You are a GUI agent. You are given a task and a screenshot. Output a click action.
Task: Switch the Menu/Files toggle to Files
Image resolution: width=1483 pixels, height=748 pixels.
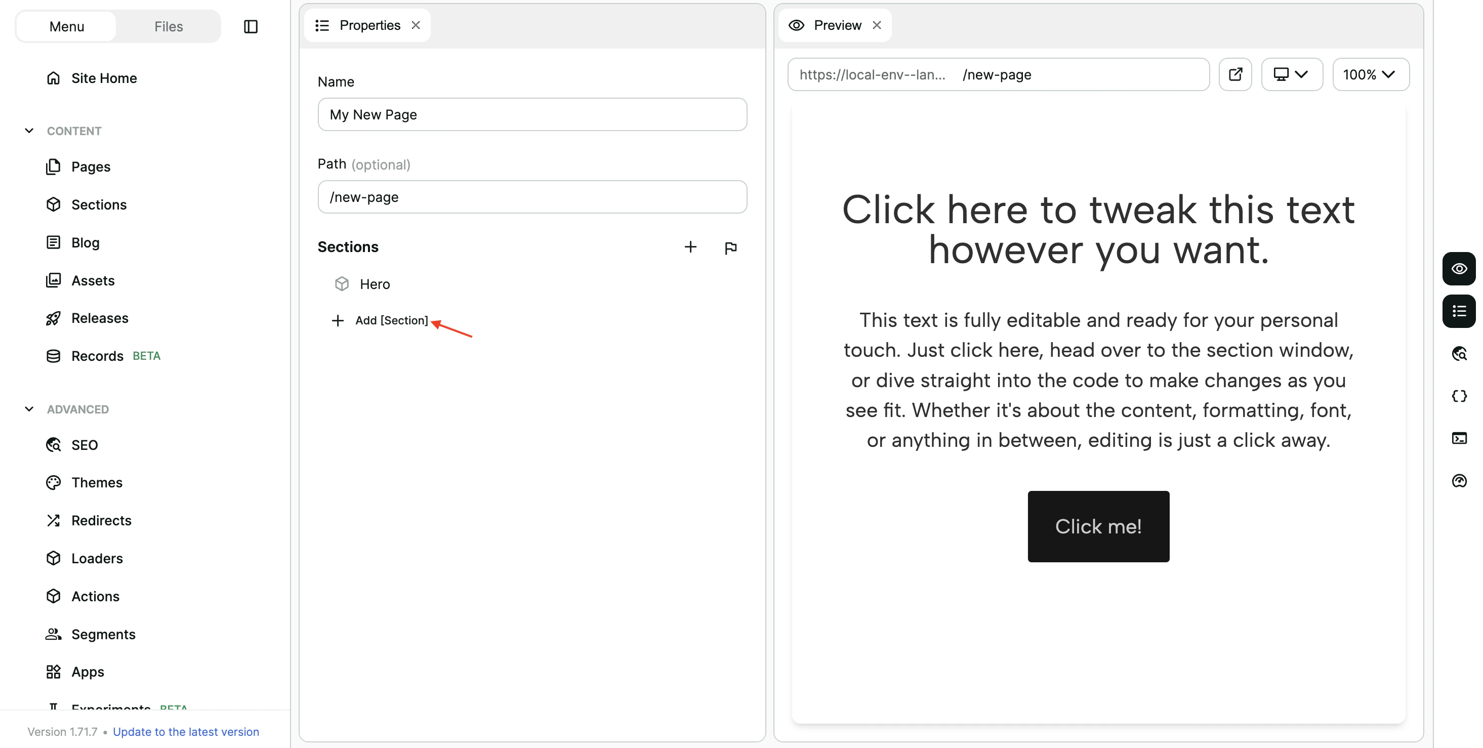coord(168,26)
